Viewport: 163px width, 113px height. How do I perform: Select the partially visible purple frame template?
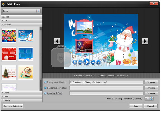tap(9, 87)
